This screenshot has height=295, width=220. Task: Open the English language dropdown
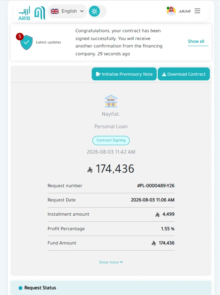click(67, 11)
